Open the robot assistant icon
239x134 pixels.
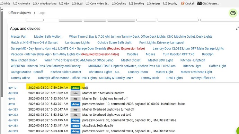(x=233, y=13)
